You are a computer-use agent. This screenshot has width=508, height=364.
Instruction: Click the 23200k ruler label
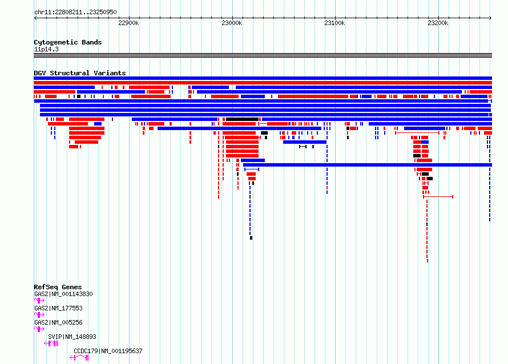point(438,23)
